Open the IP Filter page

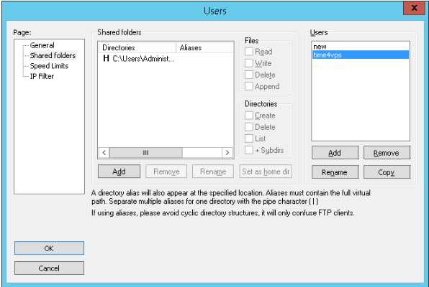coord(42,76)
